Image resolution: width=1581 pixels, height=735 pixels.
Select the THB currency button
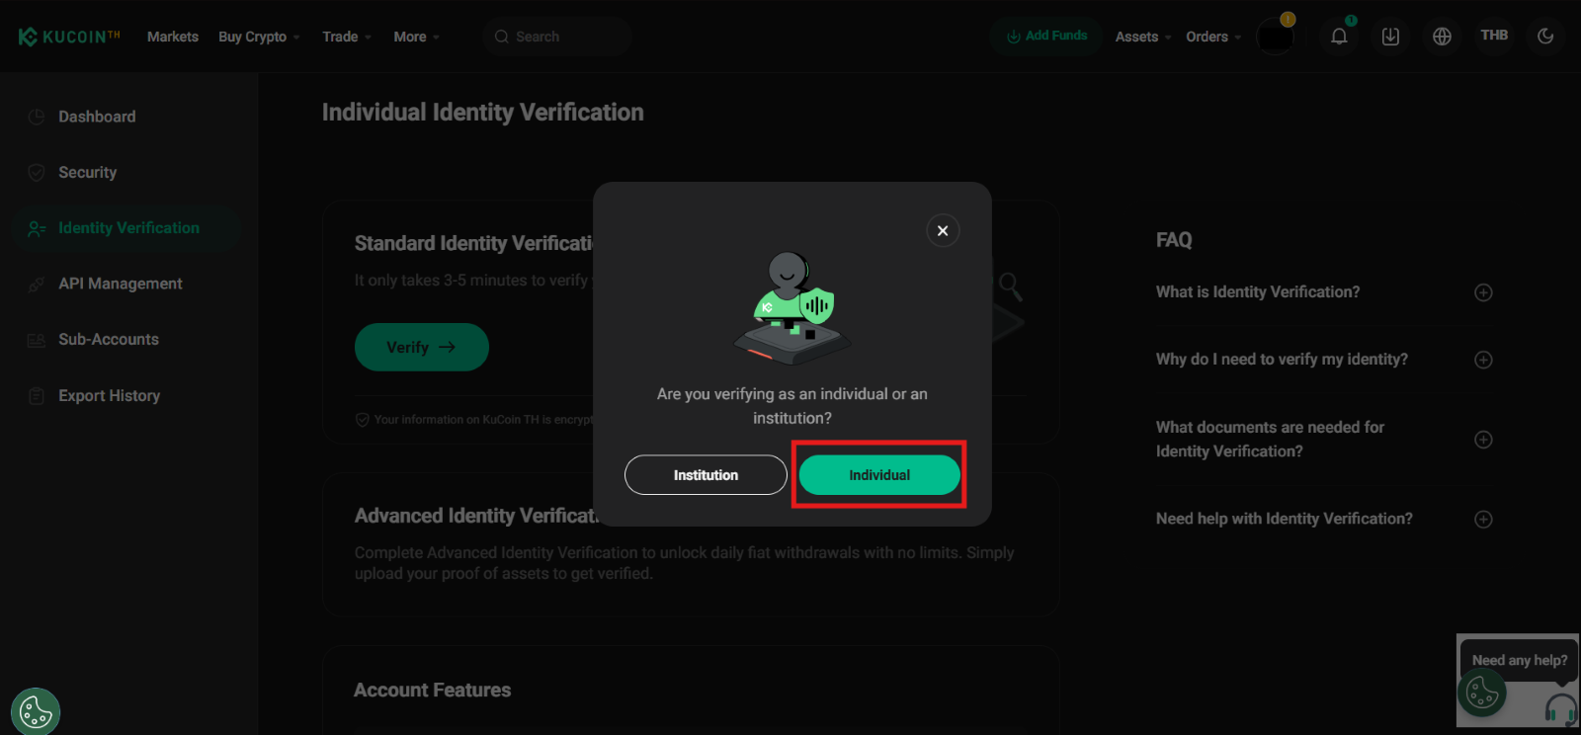coord(1494,36)
